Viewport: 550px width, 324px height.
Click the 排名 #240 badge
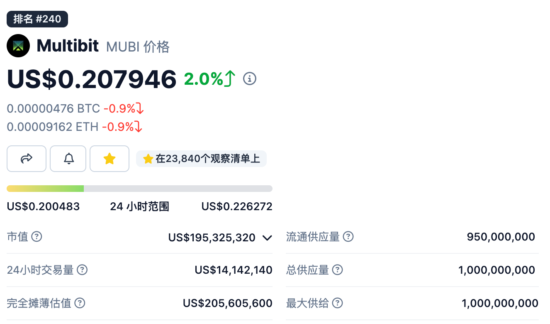click(x=37, y=19)
